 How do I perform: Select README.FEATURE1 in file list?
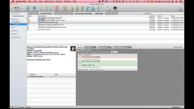coord(51,77)
